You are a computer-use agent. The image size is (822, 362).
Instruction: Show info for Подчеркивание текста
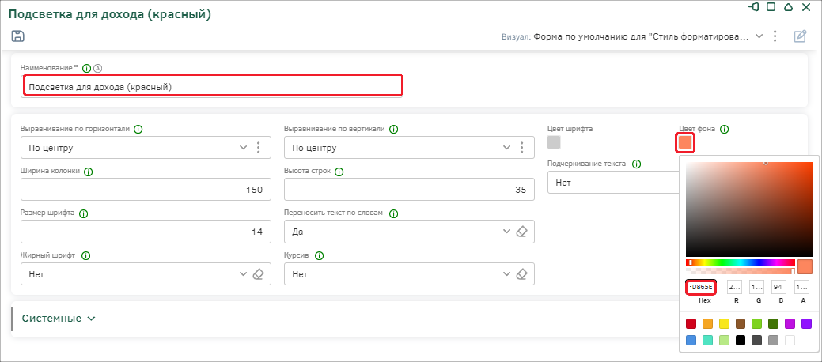coord(636,164)
